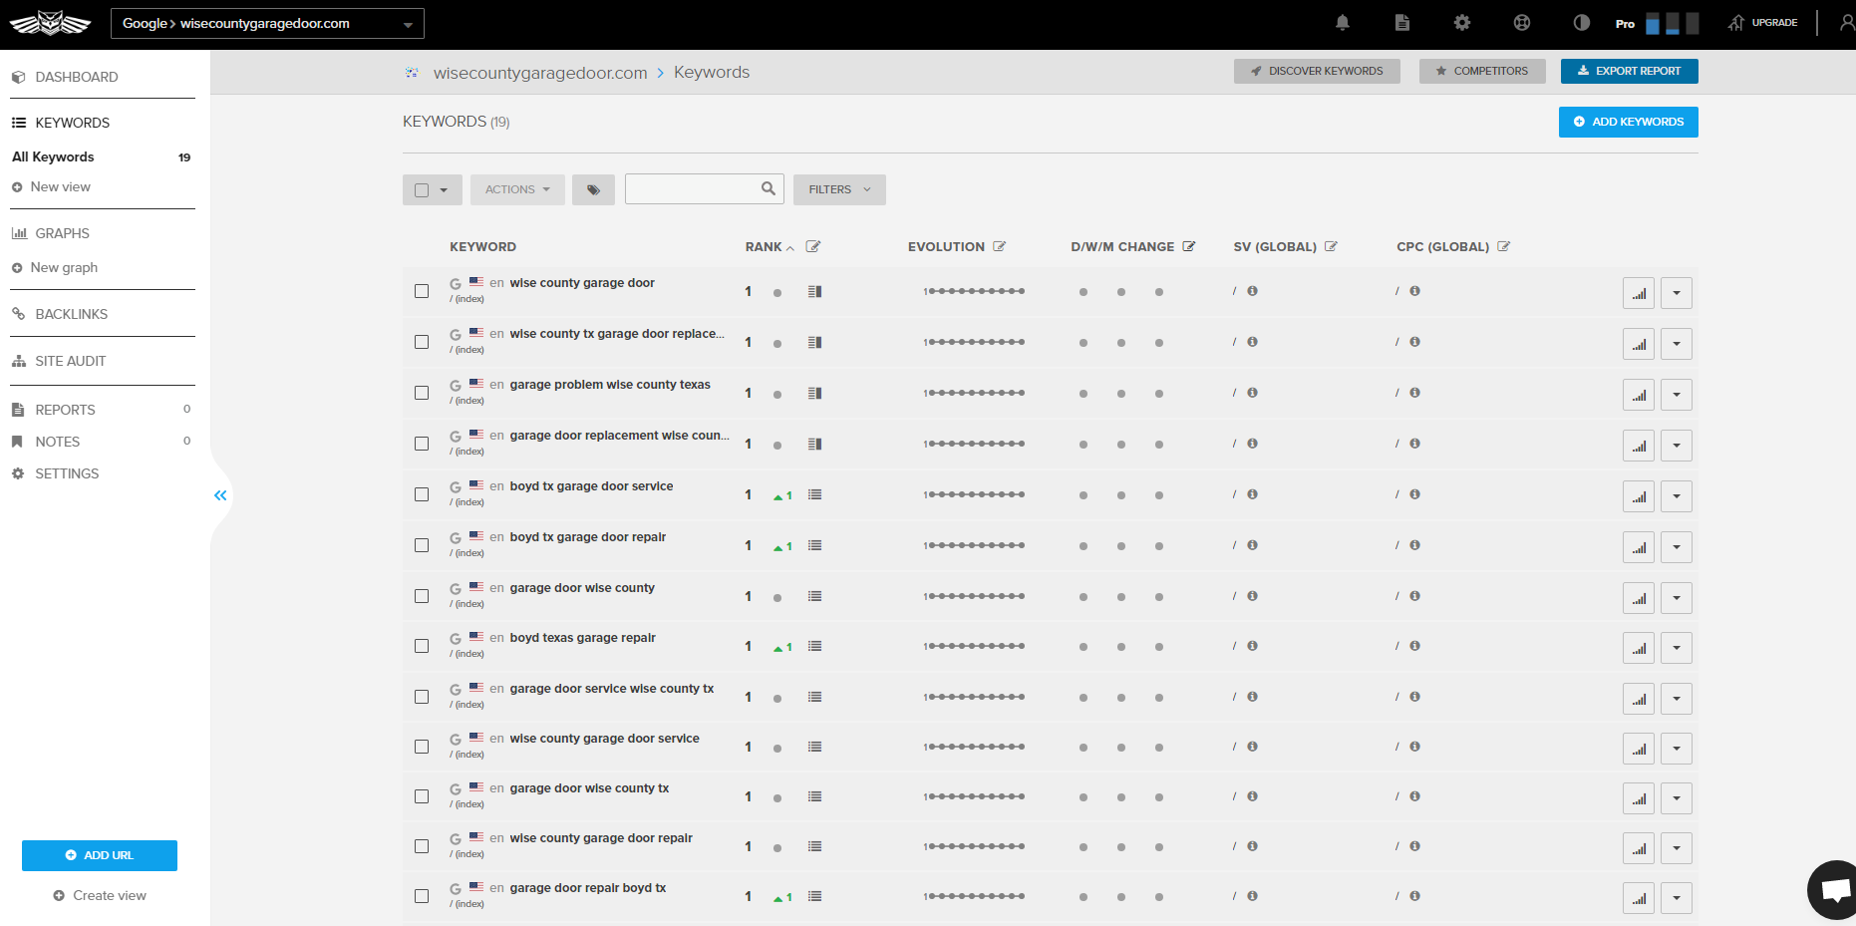This screenshot has height=926, width=1856.
Task: Click the notifications bell icon
Action: (1342, 23)
